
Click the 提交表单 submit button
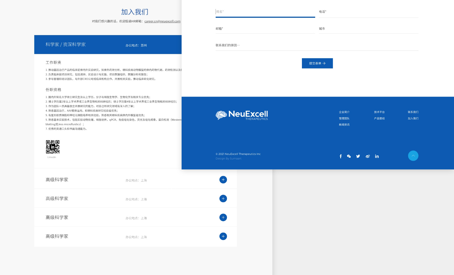click(317, 63)
